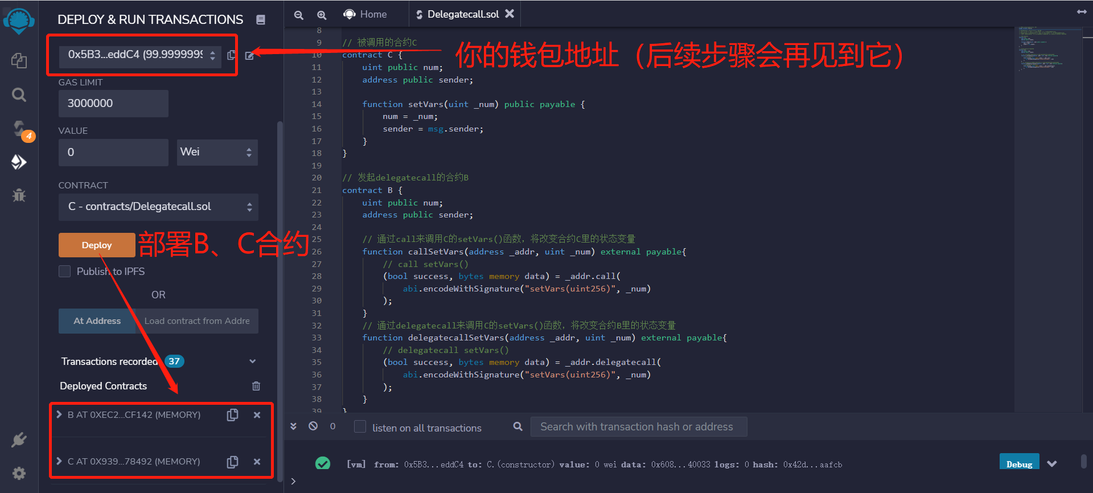This screenshot has width=1093, height=493.
Task: Open the Settings gear icon in sidebar
Action: (19, 473)
